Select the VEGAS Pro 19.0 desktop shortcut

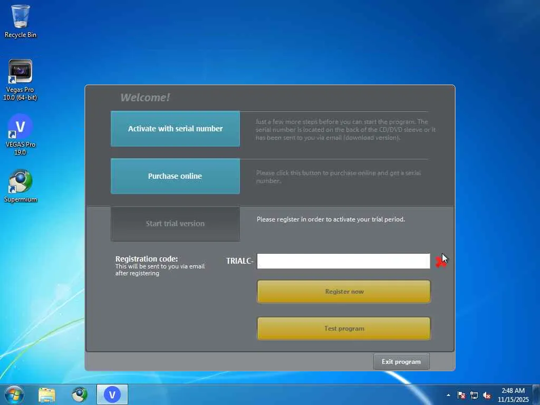click(21, 134)
